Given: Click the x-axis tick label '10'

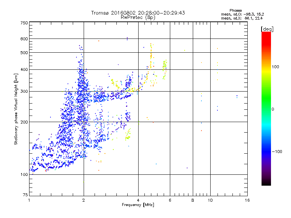Looking at the screenshot, I should click(x=210, y=200).
